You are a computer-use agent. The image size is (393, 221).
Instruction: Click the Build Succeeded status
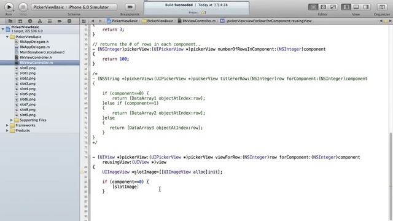(x=179, y=5)
